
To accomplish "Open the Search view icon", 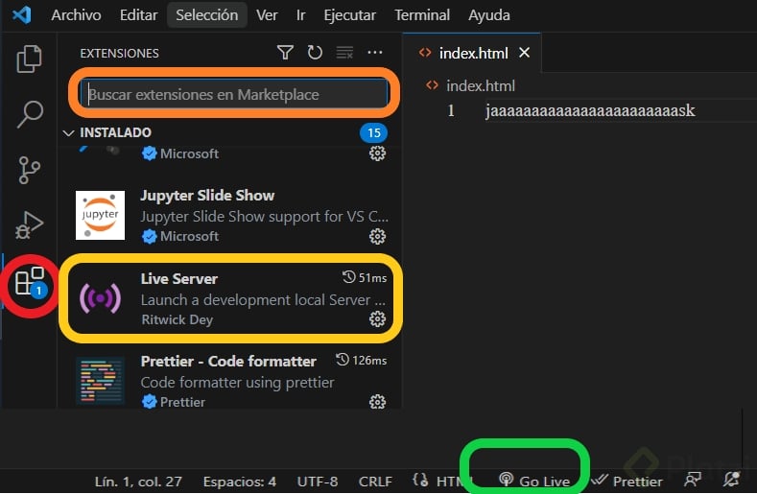I will pyautogui.click(x=30, y=114).
